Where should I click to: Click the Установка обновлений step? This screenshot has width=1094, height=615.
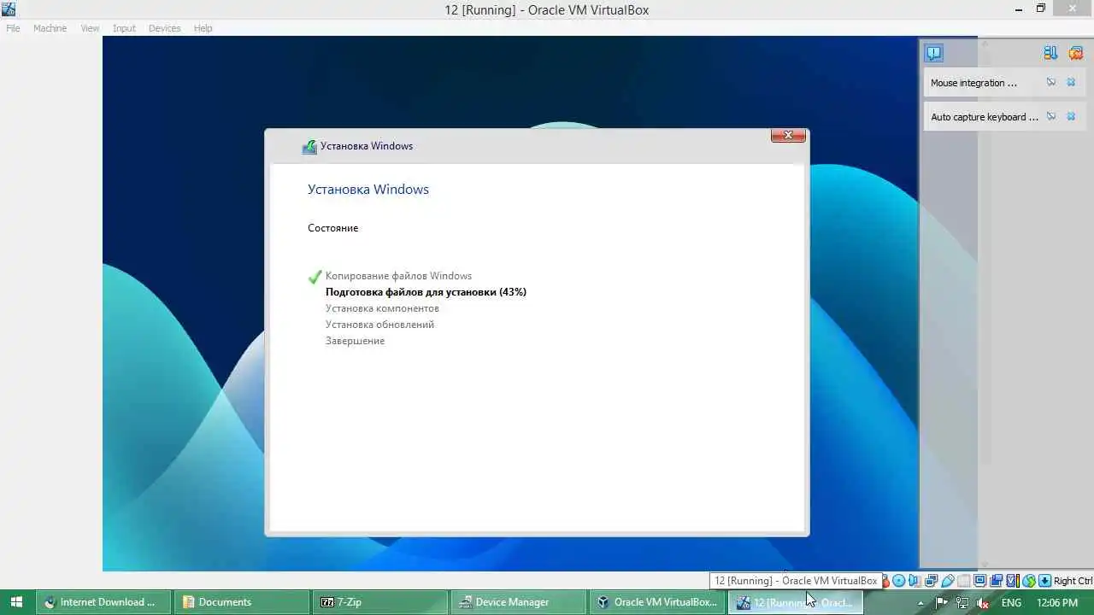coord(379,325)
